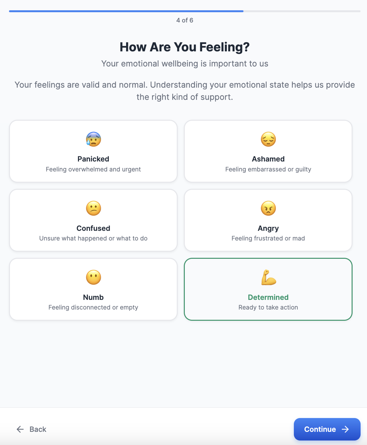Choose the Numb option card
This screenshot has width=367, height=445.
coord(93,289)
